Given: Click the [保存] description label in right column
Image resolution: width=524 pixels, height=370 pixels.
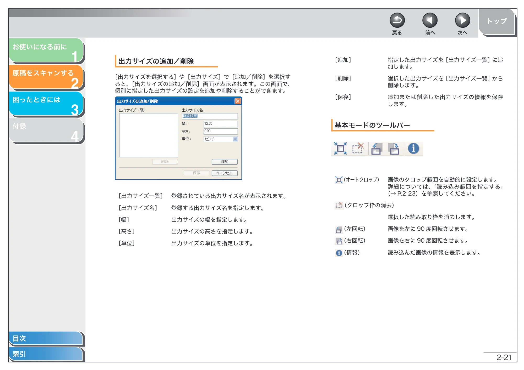Looking at the screenshot, I should [x=343, y=97].
